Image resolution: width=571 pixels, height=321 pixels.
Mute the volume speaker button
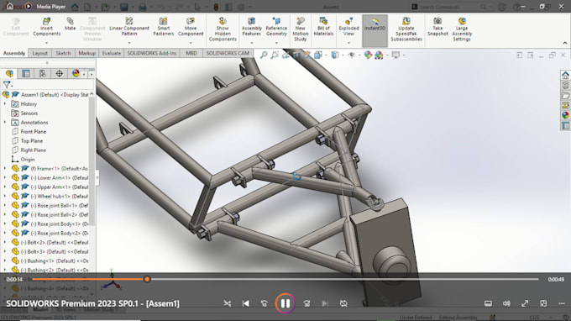click(506, 303)
